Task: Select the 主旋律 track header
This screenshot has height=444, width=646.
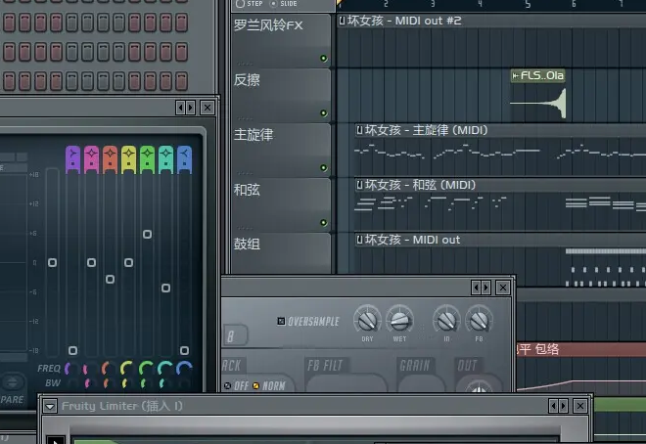Action: pyautogui.click(x=281, y=150)
